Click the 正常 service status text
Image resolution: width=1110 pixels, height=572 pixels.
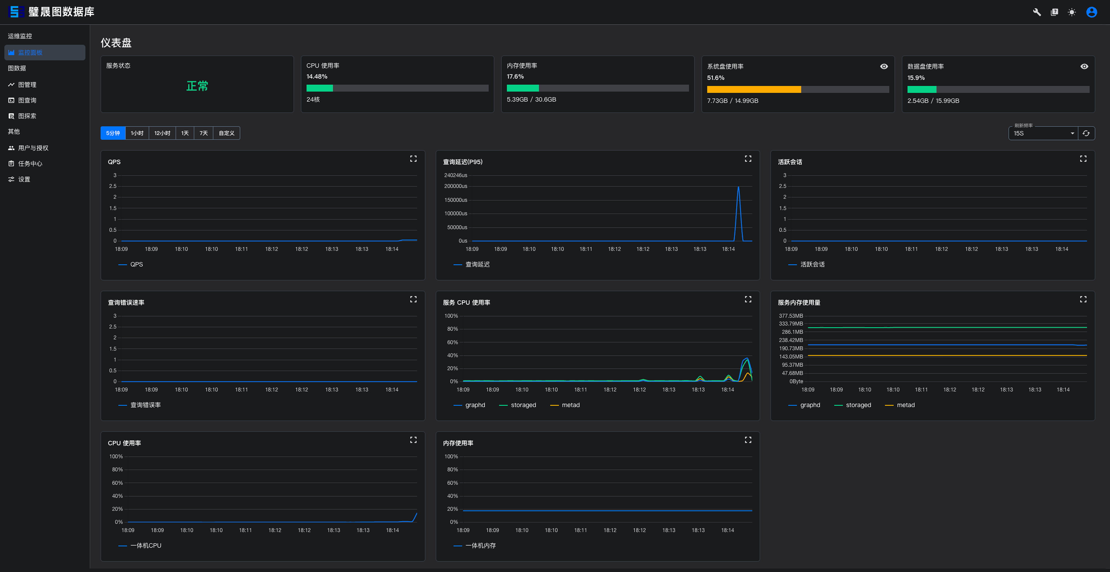point(197,86)
